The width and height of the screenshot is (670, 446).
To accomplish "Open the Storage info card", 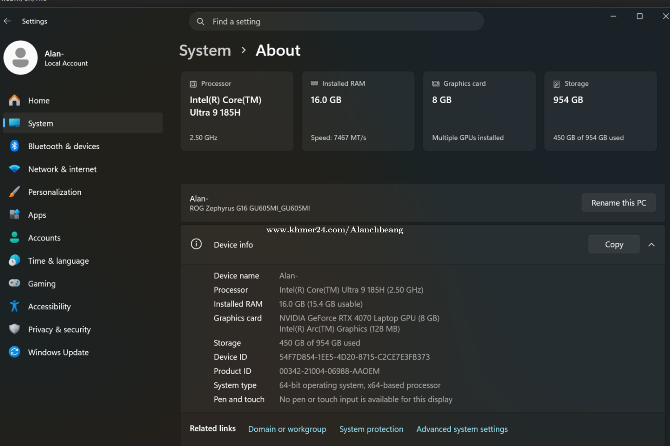I will (x=600, y=111).
